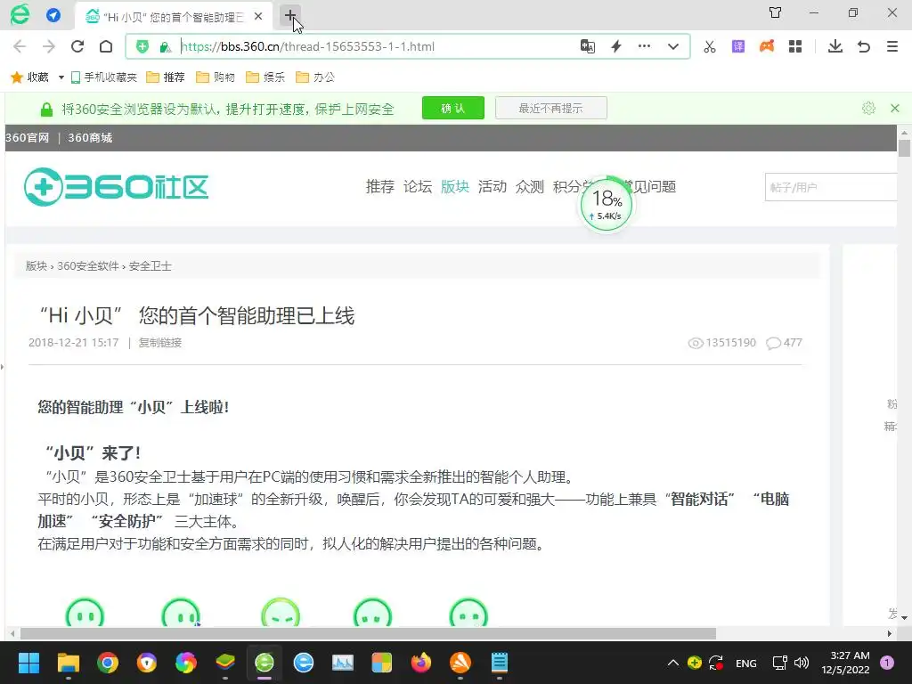Expand the 收藏 dropdown arrow
The image size is (912, 684).
[x=61, y=77]
